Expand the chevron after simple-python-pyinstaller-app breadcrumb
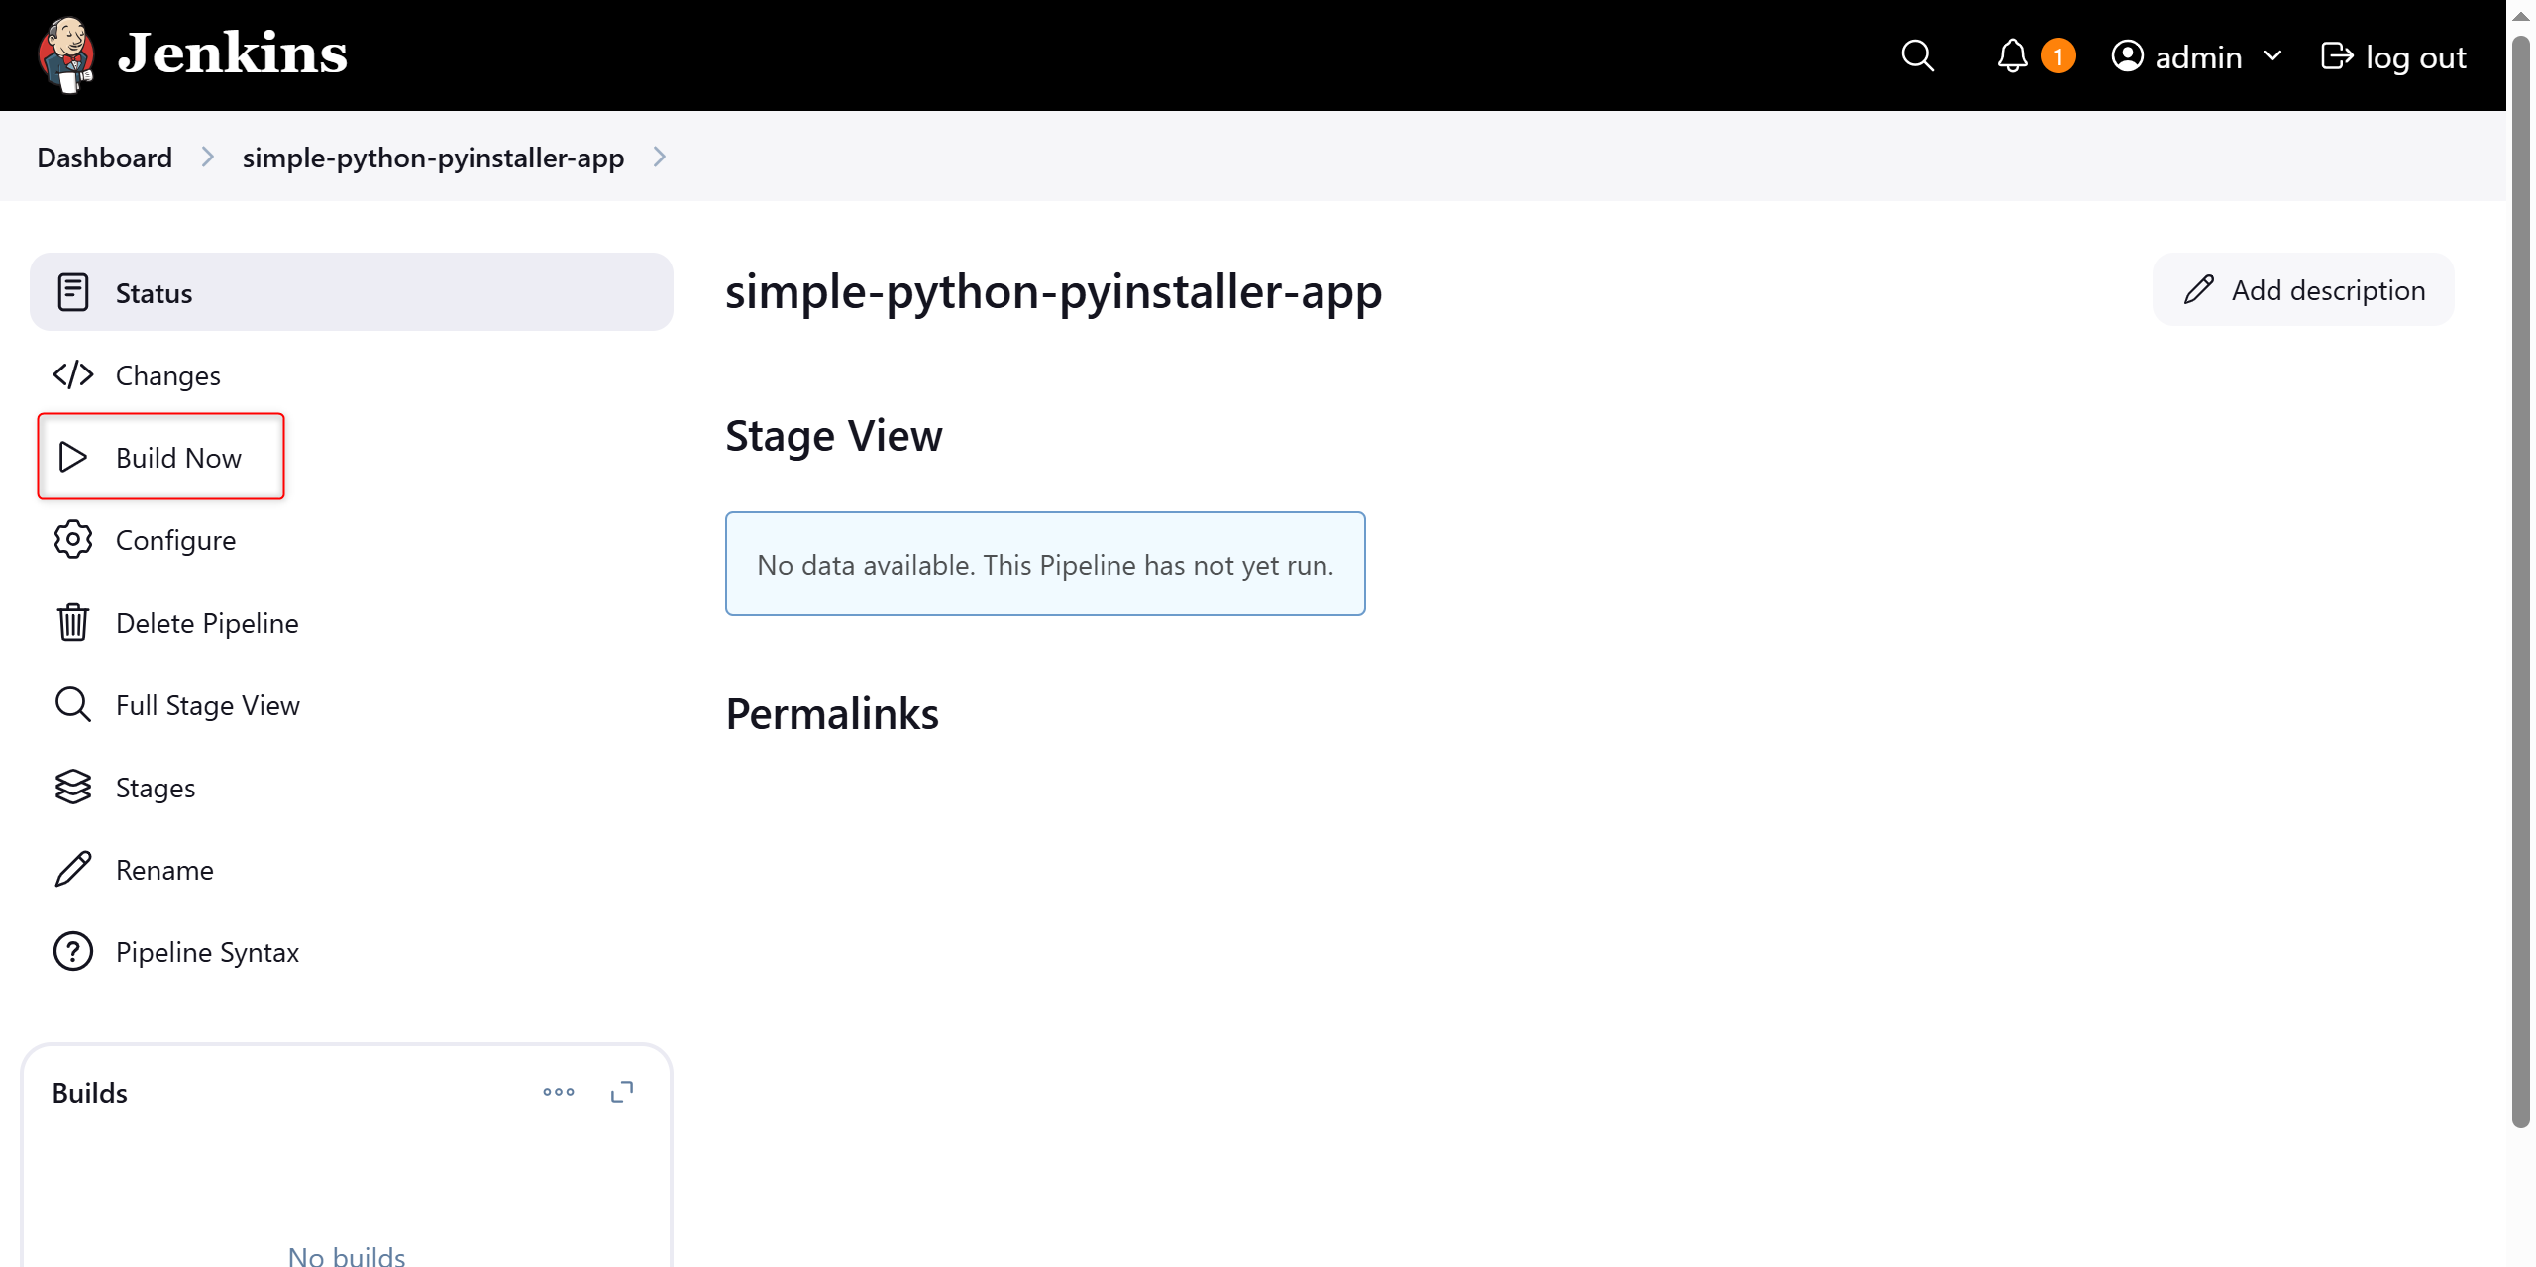The image size is (2536, 1267). (660, 158)
